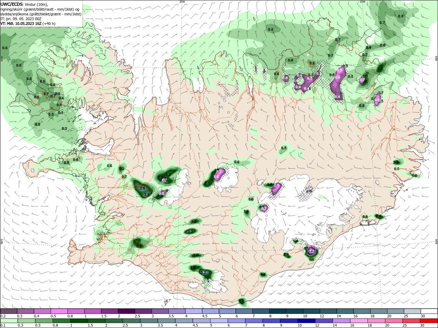Click the snow legend swatch labeled 0.2

click(9, 311)
